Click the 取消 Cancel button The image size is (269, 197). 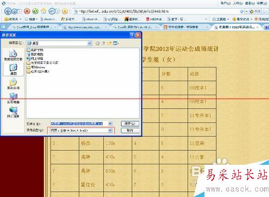click(x=130, y=130)
